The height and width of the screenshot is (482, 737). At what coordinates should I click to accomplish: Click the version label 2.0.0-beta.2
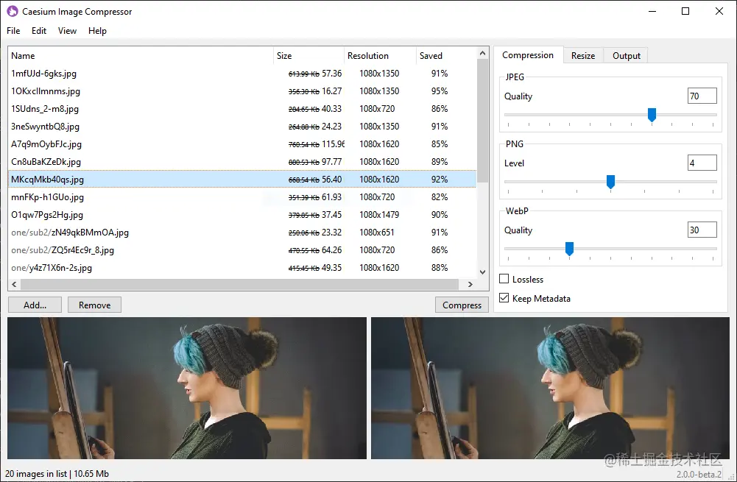pyautogui.click(x=699, y=475)
